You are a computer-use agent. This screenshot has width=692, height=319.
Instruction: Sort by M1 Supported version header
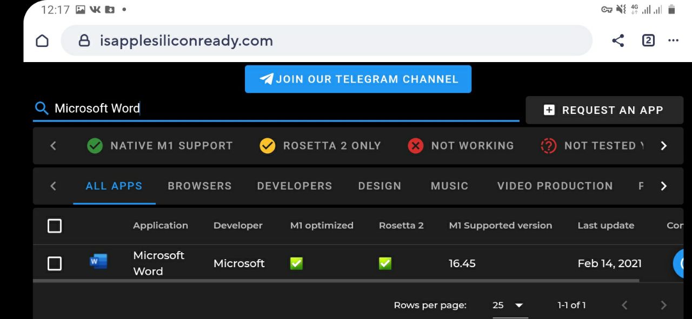coord(501,226)
